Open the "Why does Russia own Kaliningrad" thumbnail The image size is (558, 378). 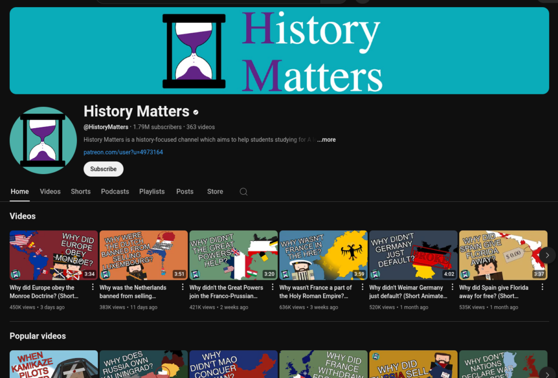143,364
